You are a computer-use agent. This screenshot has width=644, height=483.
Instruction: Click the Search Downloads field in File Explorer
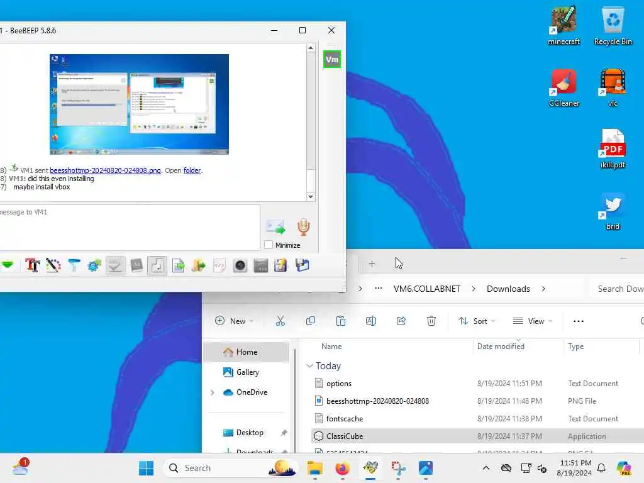[x=618, y=289]
